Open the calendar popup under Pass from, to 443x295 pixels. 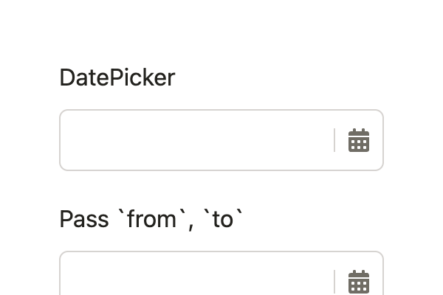coord(359,282)
